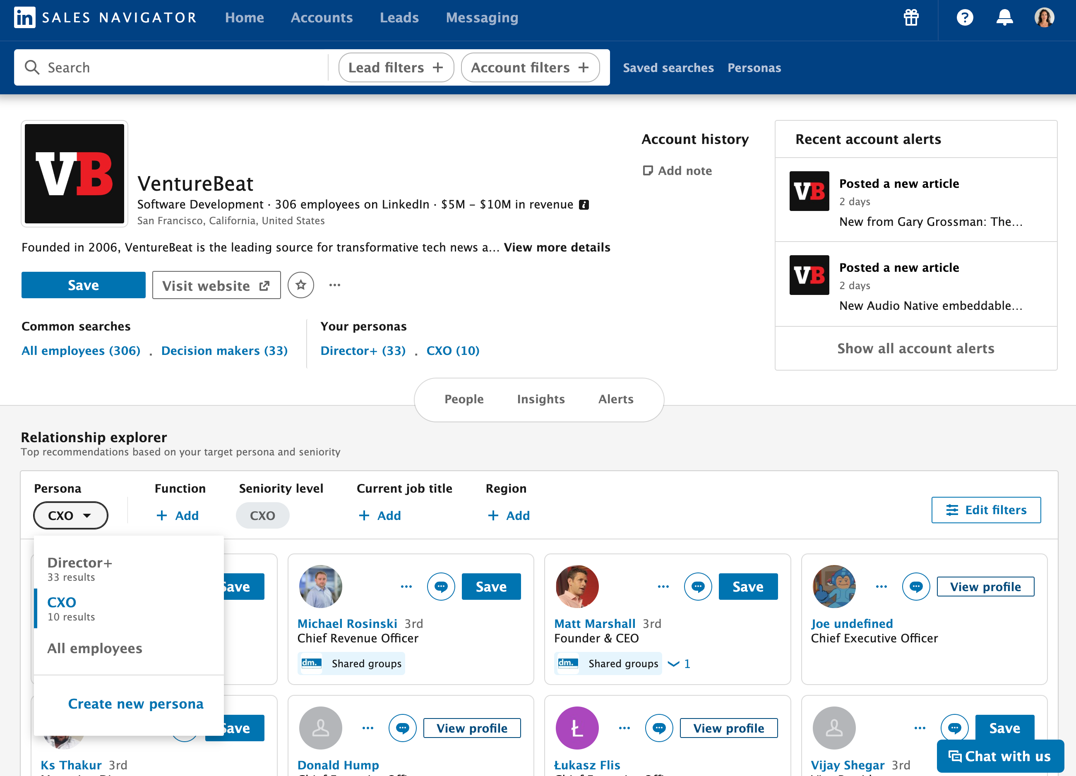Click the VentureBeat company logo
Image resolution: width=1076 pixels, height=776 pixels.
coord(74,174)
